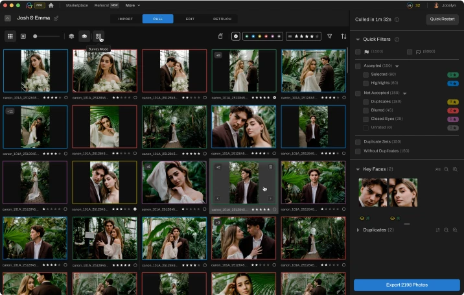
Task: Click Export 2198 Photos button
Action: point(407,285)
